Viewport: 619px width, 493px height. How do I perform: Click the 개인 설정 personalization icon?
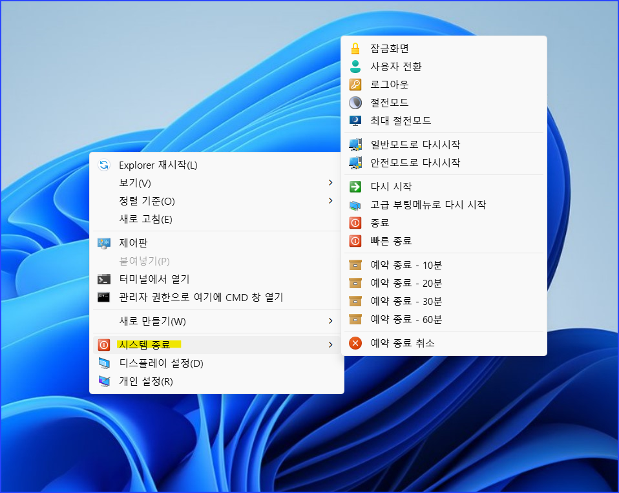(x=104, y=381)
